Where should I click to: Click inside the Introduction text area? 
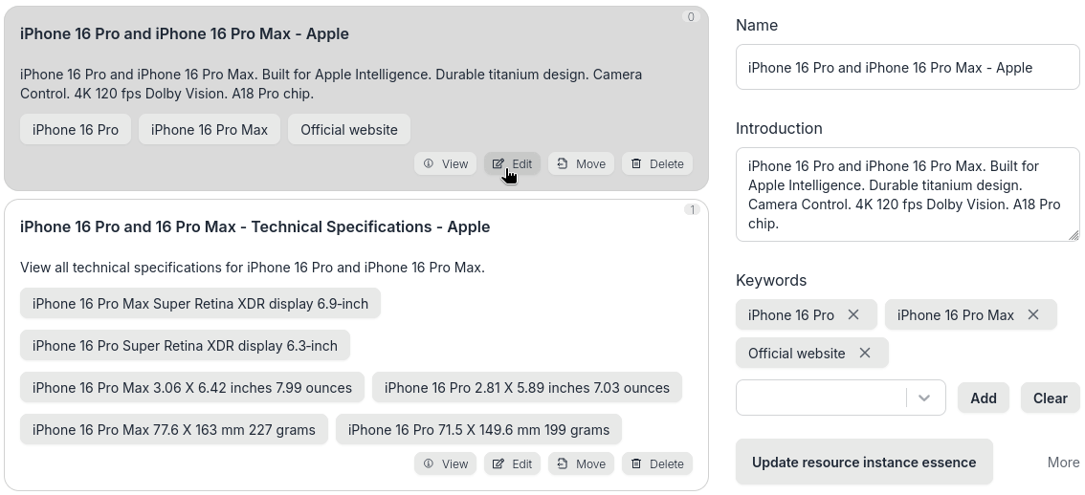(x=907, y=194)
